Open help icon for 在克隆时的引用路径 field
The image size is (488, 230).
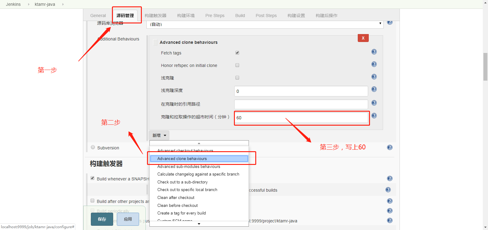374,103
